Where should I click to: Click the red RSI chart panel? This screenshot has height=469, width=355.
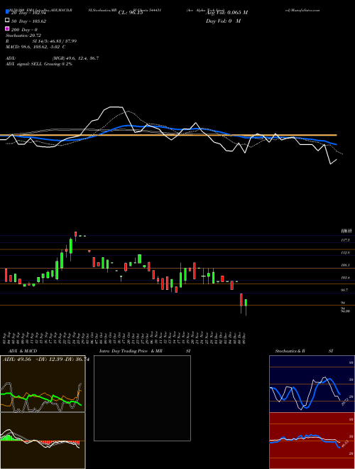[312, 441]
